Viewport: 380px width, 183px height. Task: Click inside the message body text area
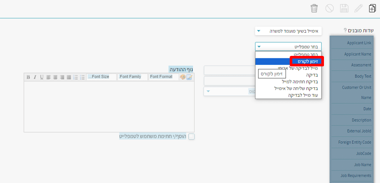(x=109, y=106)
